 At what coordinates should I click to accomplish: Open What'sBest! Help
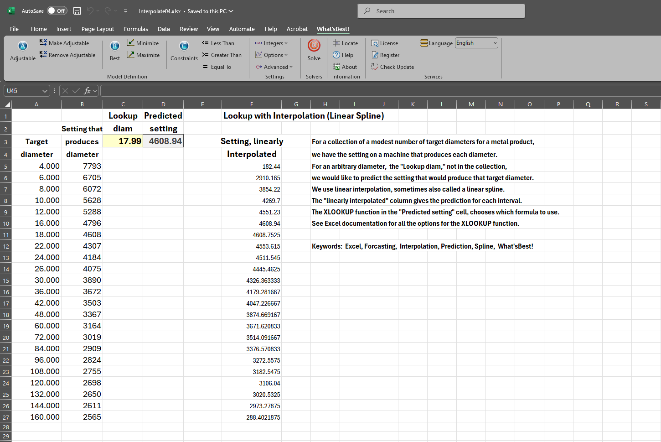[343, 55]
